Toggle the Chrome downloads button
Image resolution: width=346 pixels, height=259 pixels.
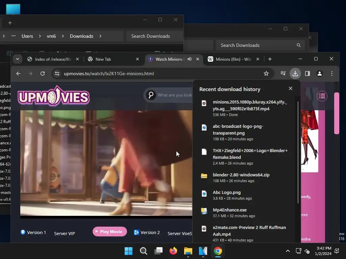point(295,73)
